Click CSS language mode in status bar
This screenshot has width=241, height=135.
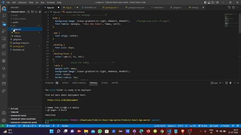(x=193, y=126)
